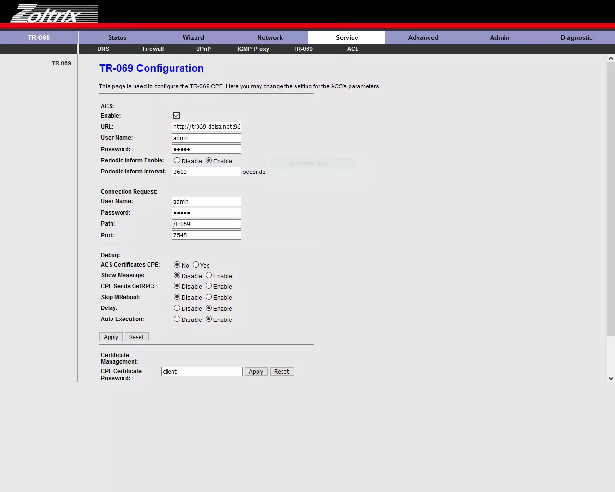Reset the TR-069 configuration form

point(137,337)
